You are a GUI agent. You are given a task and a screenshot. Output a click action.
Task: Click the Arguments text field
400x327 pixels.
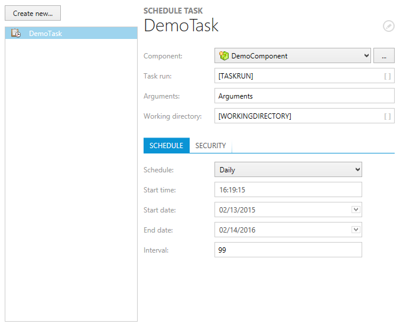click(304, 96)
